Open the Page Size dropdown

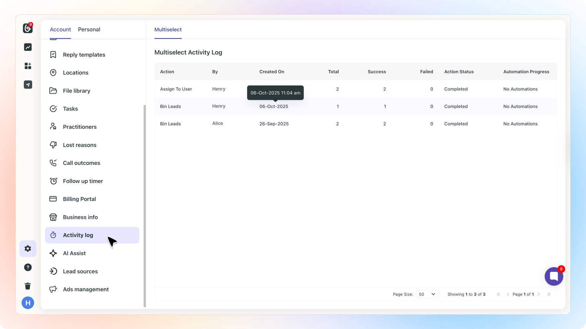coord(427,294)
